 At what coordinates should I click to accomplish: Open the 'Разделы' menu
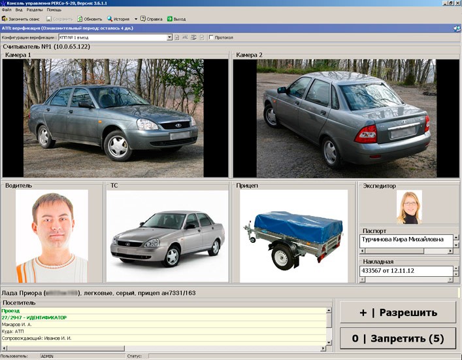(35, 10)
